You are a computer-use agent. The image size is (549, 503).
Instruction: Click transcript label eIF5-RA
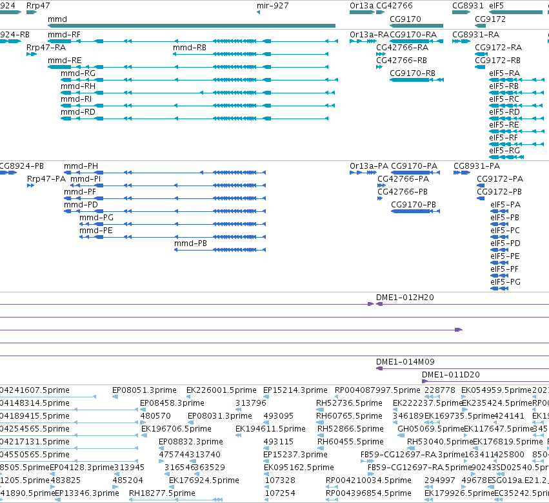(504, 73)
